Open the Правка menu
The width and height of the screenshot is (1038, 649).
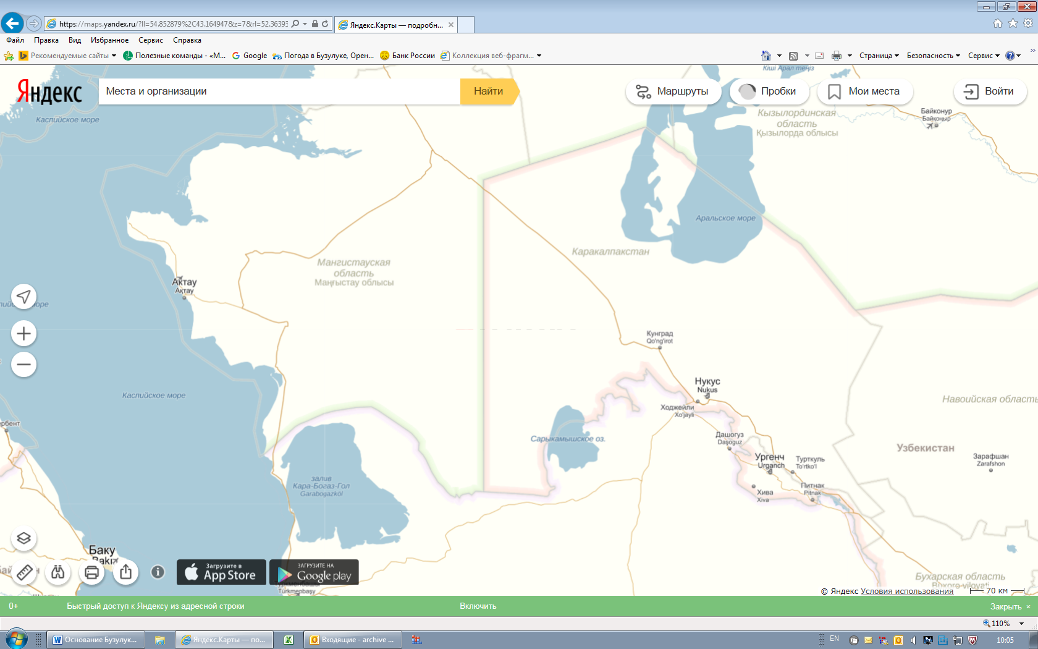click(46, 40)
